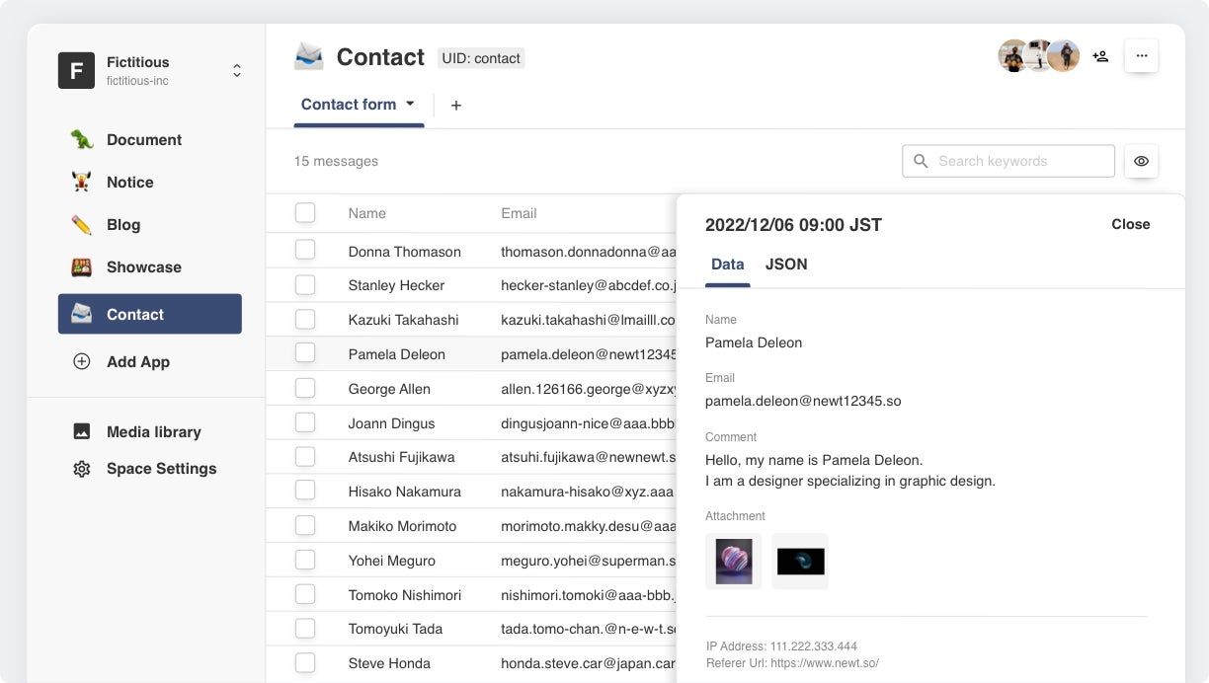The width and height of the screenshot is (1209, 683).
Task: Click the Add App button label
Action: tap(138, 361)
